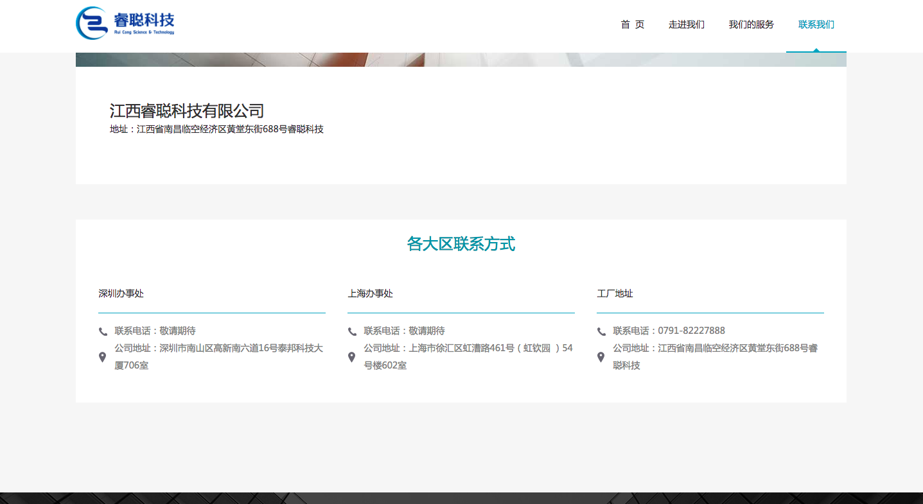The height and width of the screenshot is (504, 923).
Task: Click the 工厂地址 section heading
Action: click(x=615, y=293)
